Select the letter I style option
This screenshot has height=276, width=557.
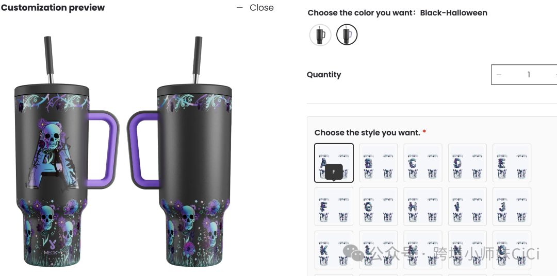467,206
